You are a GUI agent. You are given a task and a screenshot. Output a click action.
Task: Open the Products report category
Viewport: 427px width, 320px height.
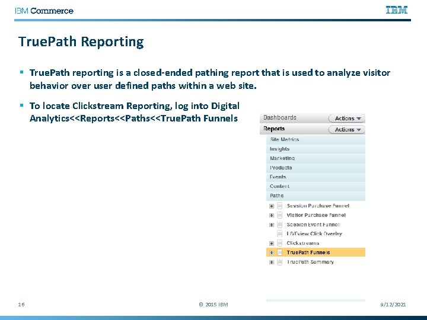coord(316,168)
